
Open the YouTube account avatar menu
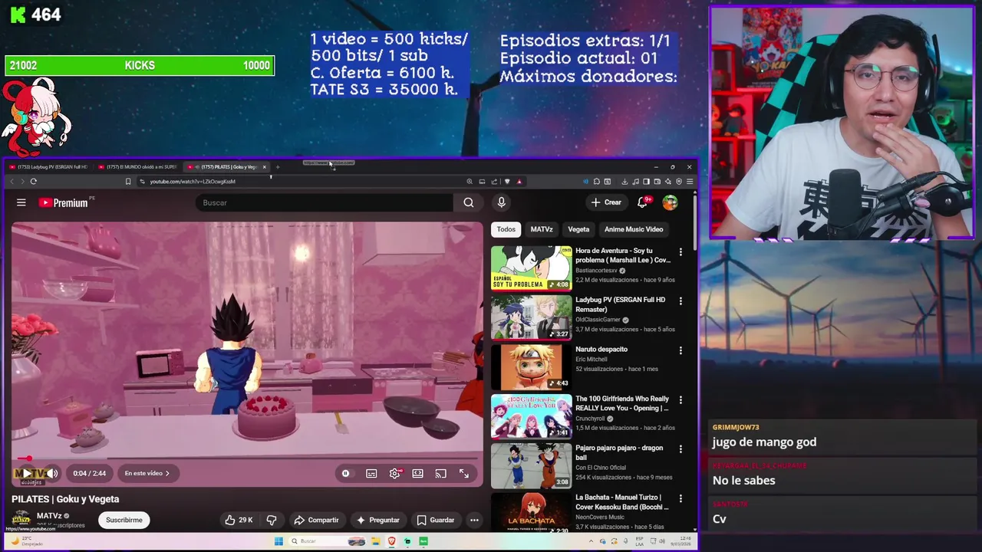670,202
